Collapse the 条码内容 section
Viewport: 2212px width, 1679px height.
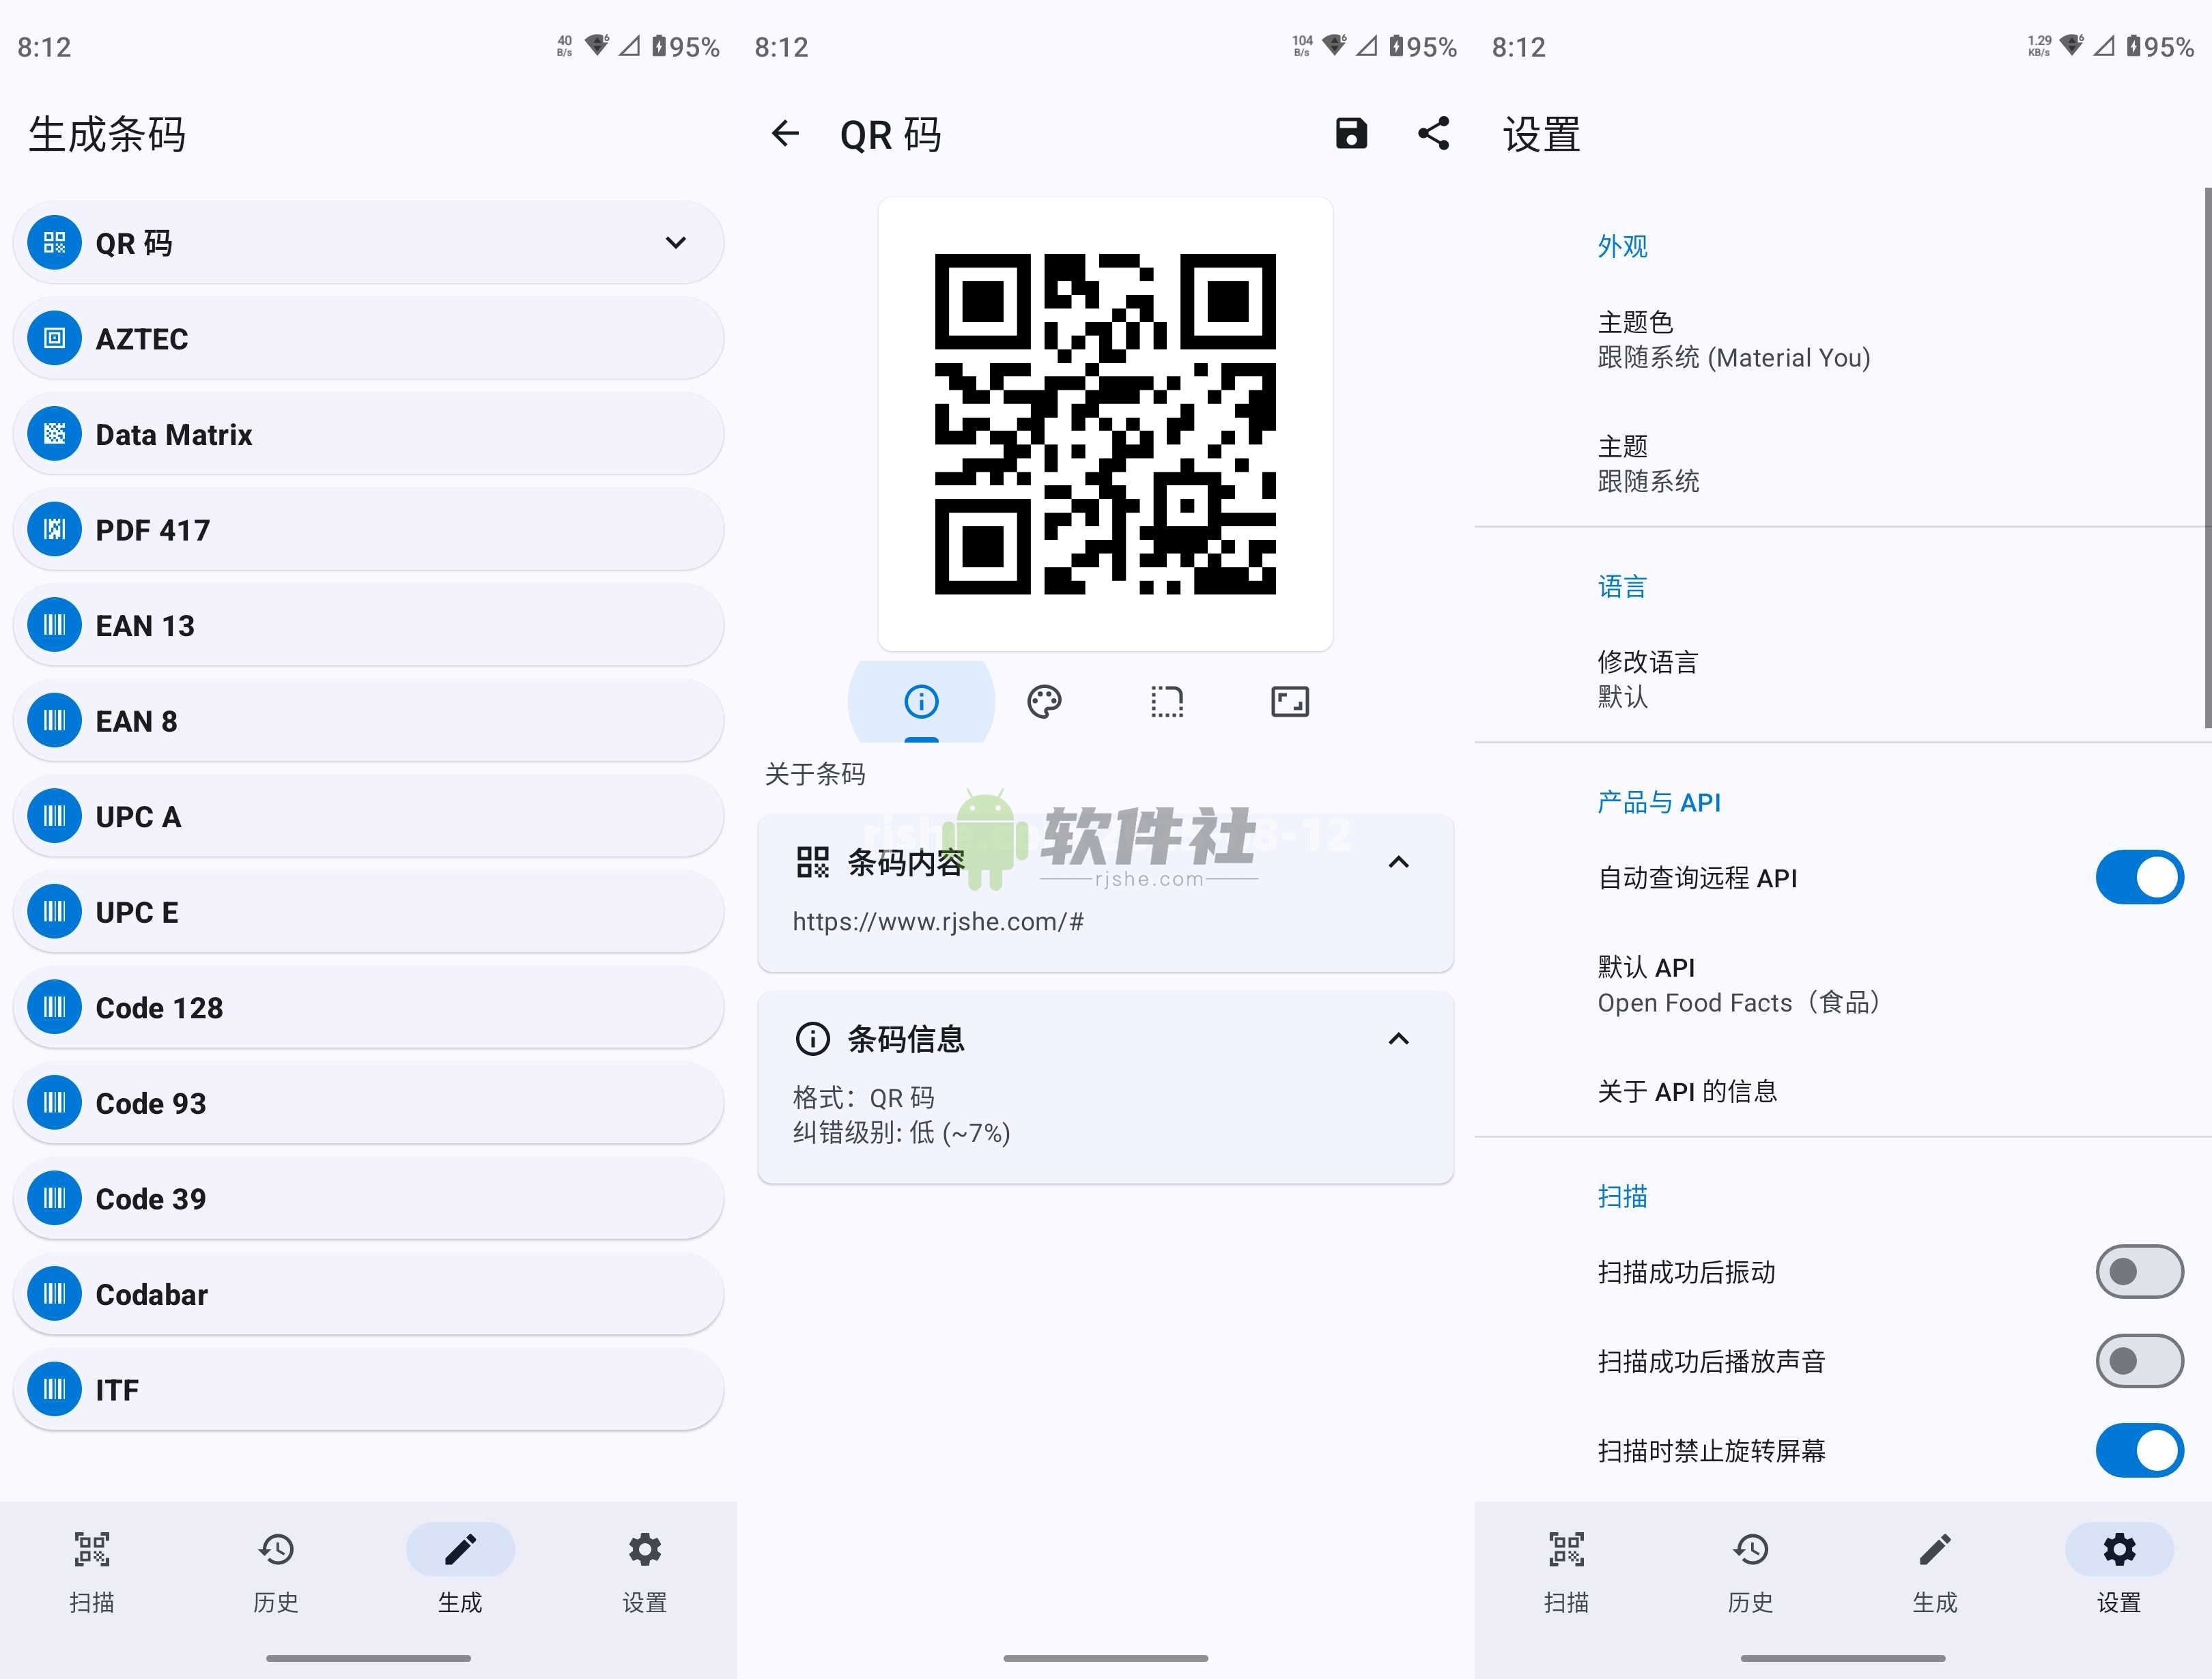pos(1398,862)
